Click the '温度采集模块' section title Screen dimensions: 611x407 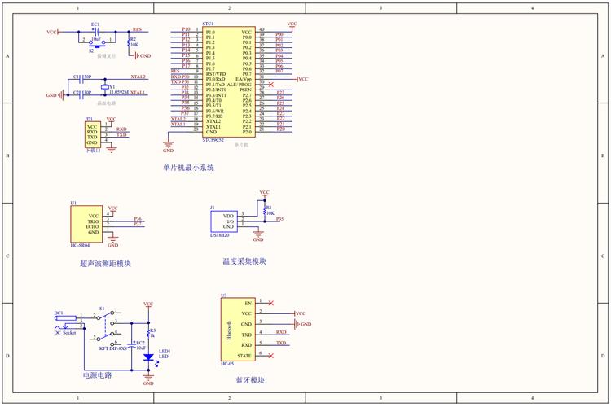[x=244, y=261]
